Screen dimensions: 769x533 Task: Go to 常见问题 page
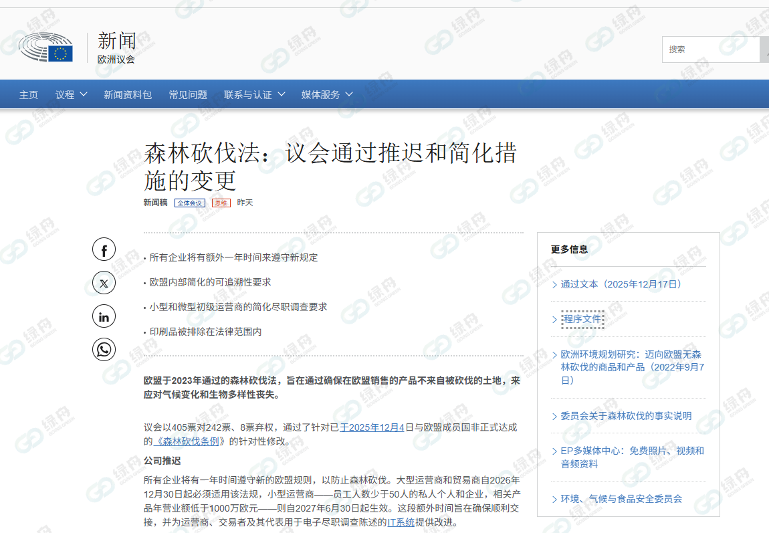click(188, 95)
